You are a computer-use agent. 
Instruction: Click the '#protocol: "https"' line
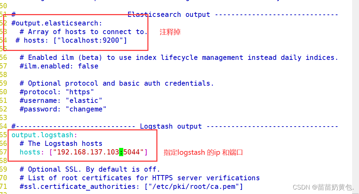point(57,92)
